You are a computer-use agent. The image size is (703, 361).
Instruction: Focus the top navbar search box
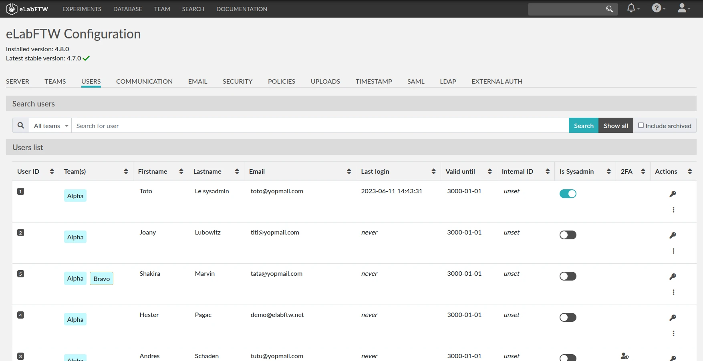[573, 9]
